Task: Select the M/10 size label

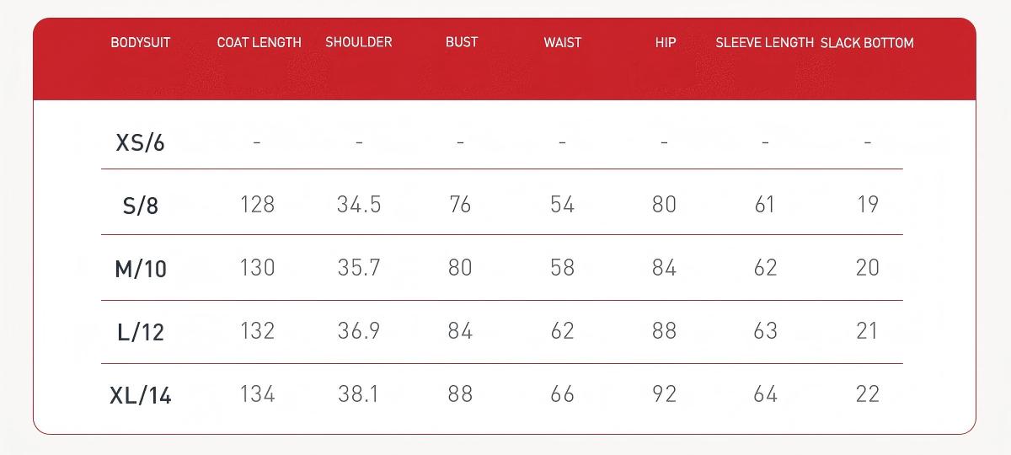Action: (x=140, y=269)
